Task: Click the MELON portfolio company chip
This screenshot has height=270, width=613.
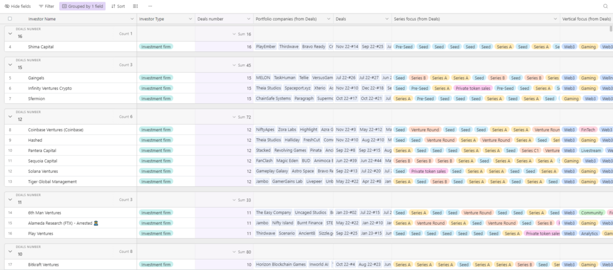Action: (263, 78)
